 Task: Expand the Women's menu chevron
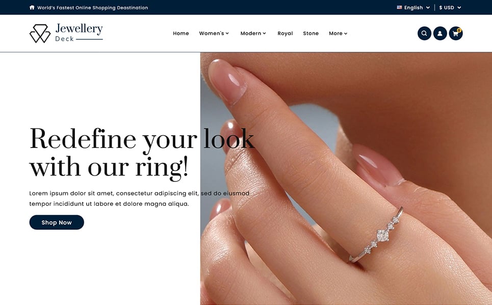227,34
